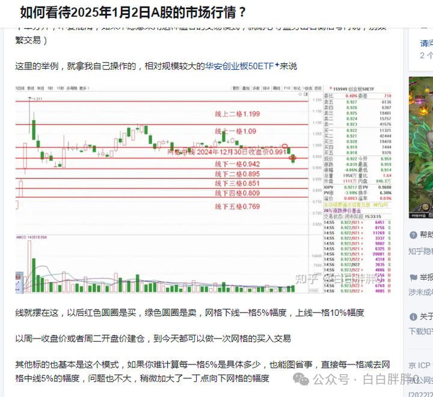Click the info 关于 icon
This screenshot has width=433, height=397.
pos(413,317)
